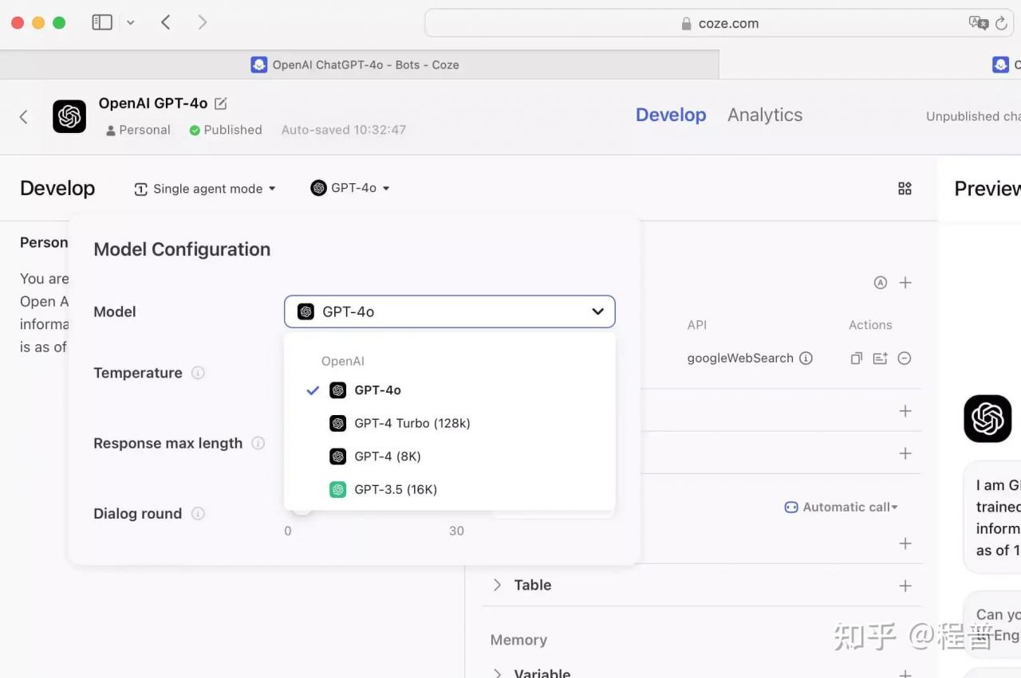Switch to the Analytics tab
Screen dimensions: 1021x678
(x=765, y=115)
